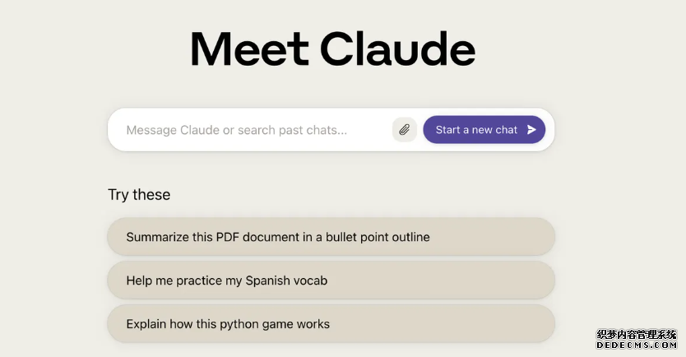Viewport: 686px width, 357px height.
Task: Click the paperclip attach file icon
Action: tap(404, 129)
